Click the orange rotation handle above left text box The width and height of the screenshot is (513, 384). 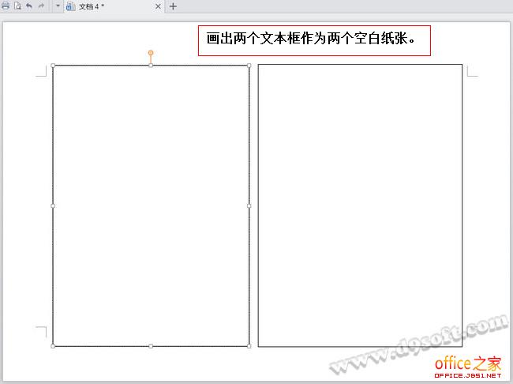pos(151,53)
